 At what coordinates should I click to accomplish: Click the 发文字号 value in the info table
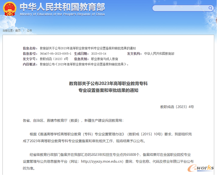(x=54, y=59)
